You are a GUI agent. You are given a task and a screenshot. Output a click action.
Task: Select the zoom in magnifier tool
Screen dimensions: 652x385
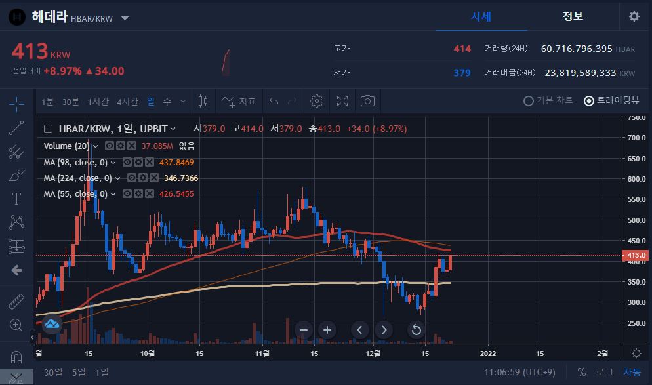tap(16, 325)
